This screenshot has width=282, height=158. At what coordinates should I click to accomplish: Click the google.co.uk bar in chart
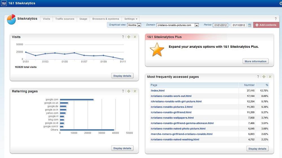[x=64, y=103]
